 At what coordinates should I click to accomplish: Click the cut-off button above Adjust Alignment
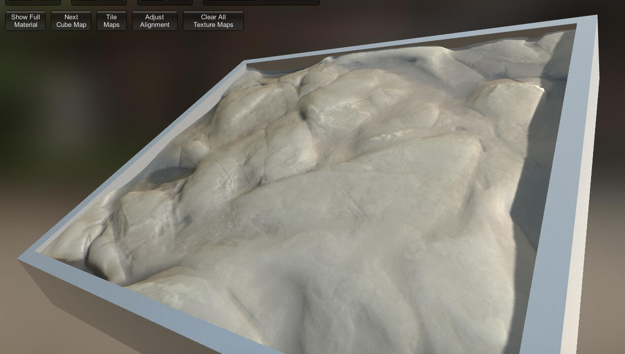click(x=165, y=2)
